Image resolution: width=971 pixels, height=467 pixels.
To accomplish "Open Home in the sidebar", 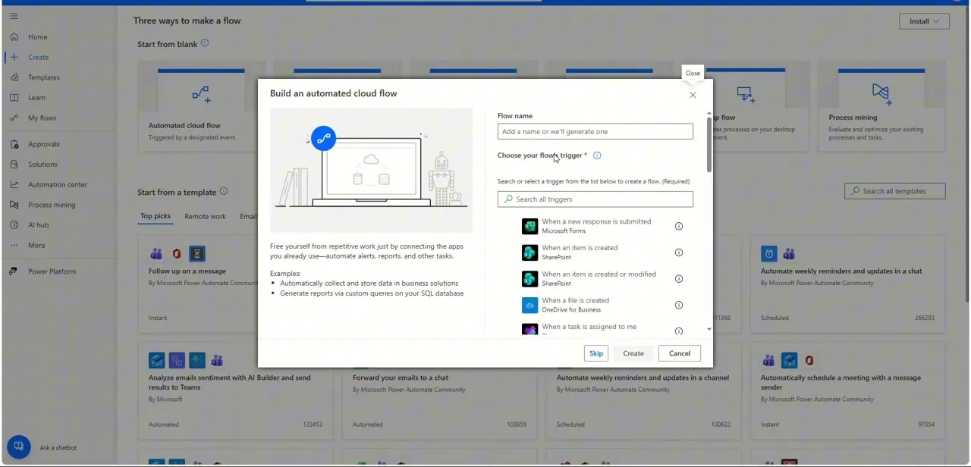I will coord(37,36).
